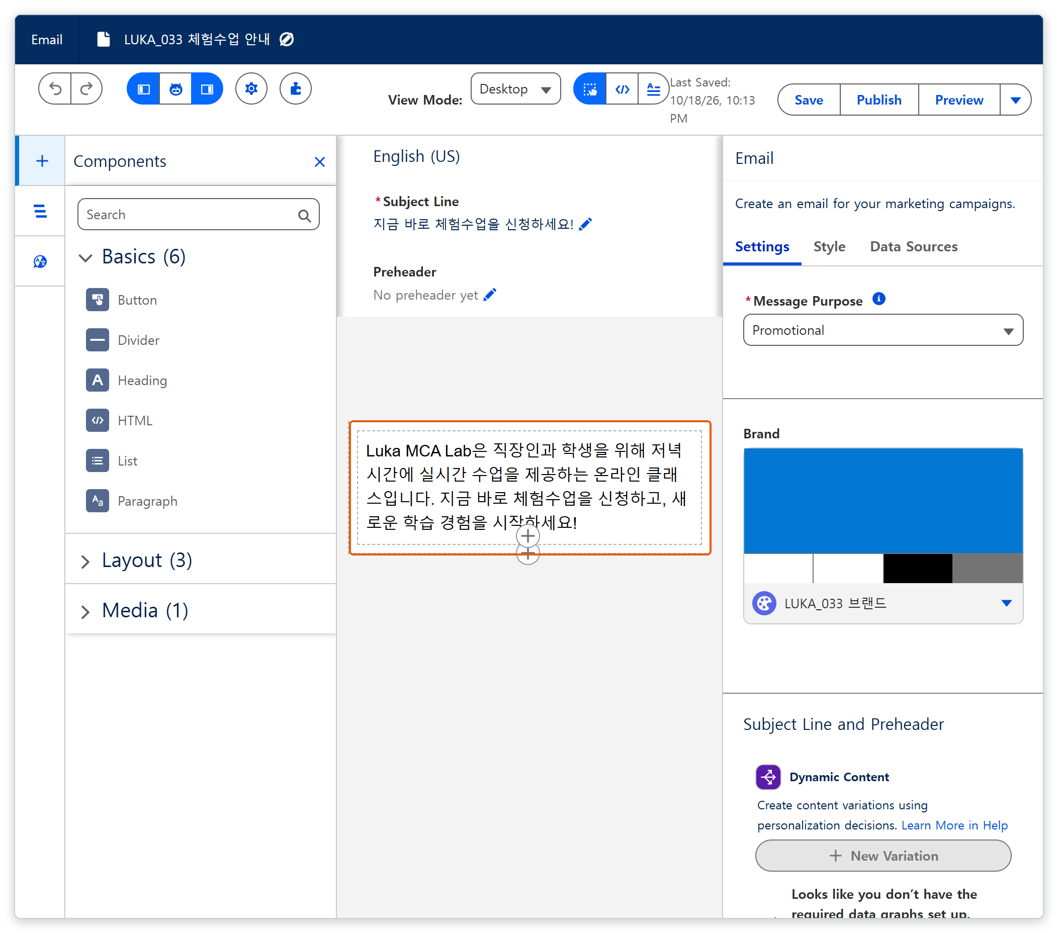Open the Message Purpose Promotional dropdown
This screenshot has width=1058, height=933.
click(883, 330)
